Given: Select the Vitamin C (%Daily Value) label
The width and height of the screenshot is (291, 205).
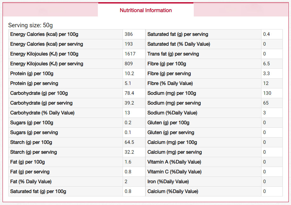Looking at the screenshot, I should [x=174, y=172].
